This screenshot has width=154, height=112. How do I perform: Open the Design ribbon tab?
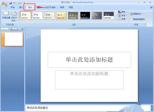(30, 7)
